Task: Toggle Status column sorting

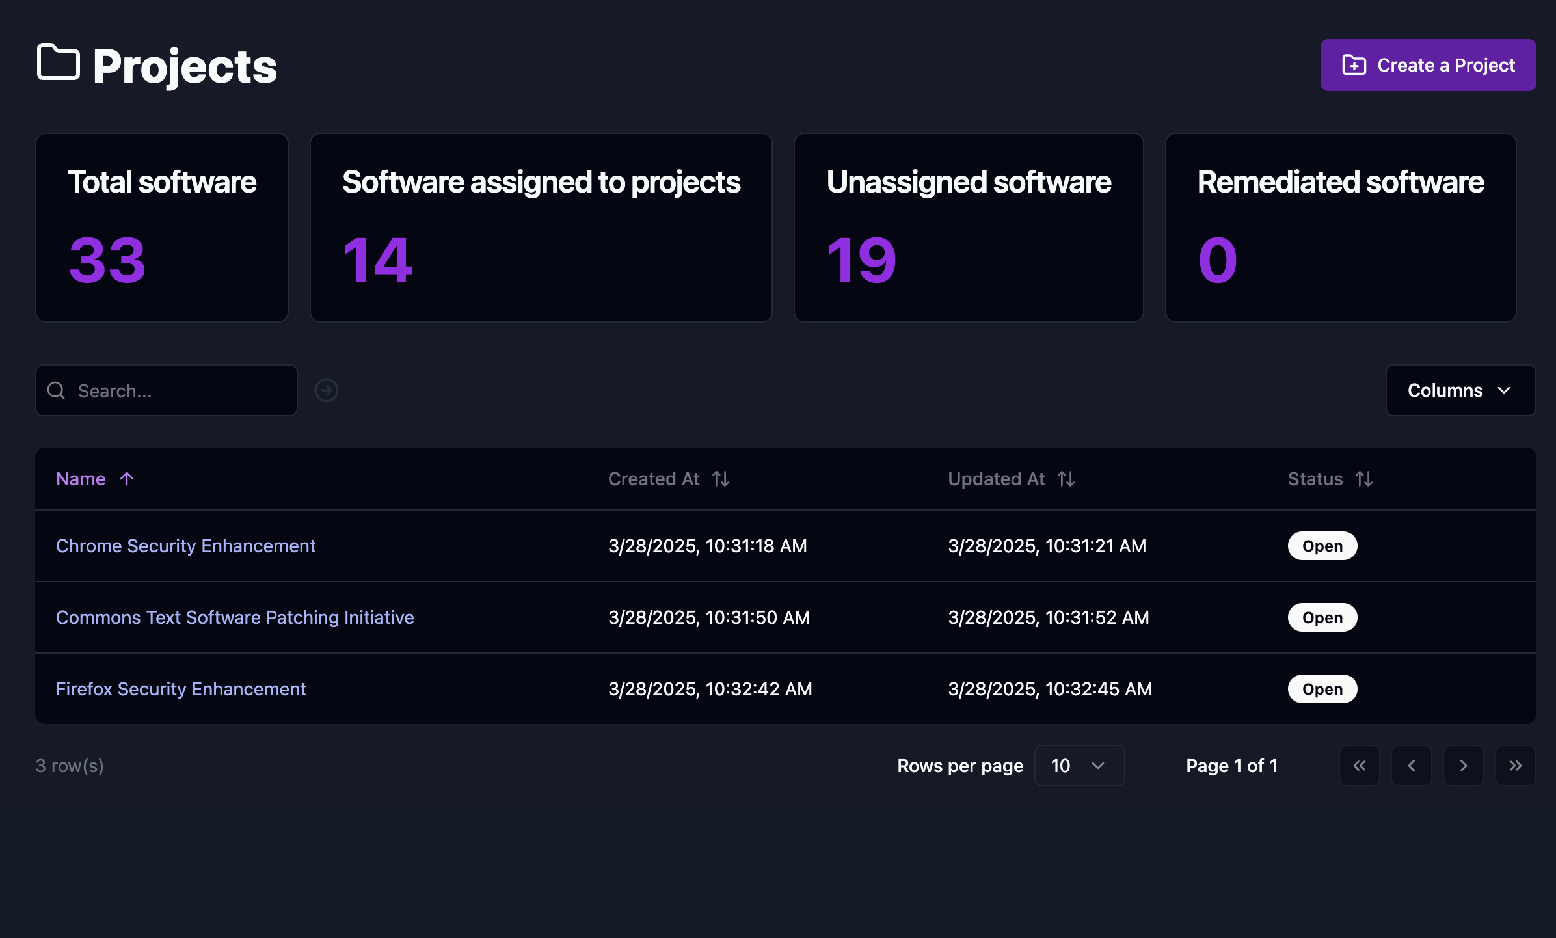Action: click(x=1364, y=479)
